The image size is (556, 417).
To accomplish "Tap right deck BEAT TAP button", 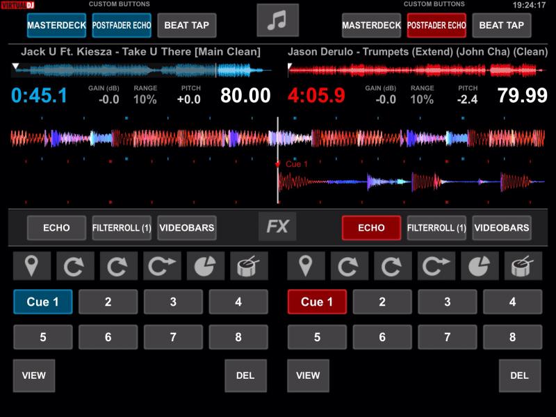I will pyautogui.click(x=502, y=25).
